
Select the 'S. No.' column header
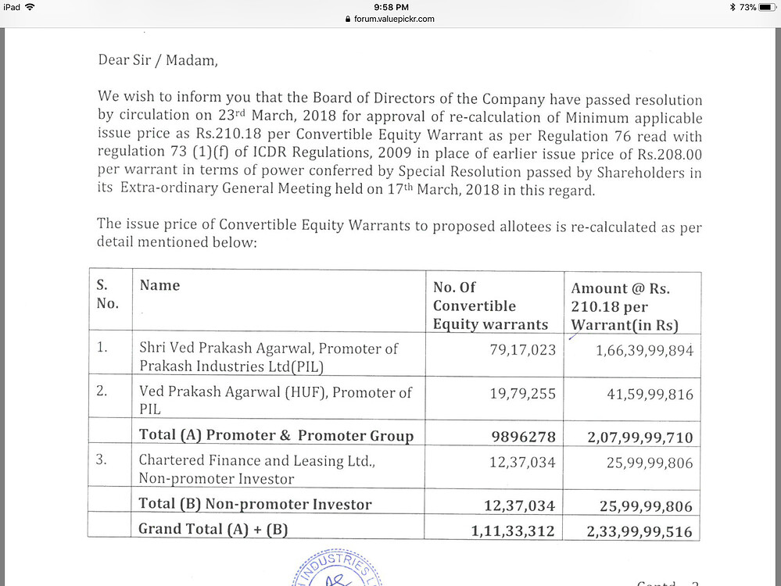click(108, 295)
